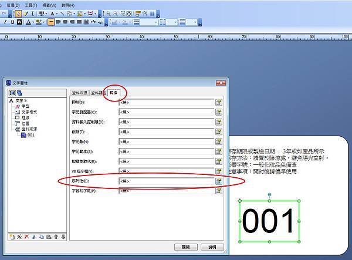Image resolution: width=352 pixels, height=260 pixels.
Task: Select the text object 'A' tool
Action: (52, 14)
